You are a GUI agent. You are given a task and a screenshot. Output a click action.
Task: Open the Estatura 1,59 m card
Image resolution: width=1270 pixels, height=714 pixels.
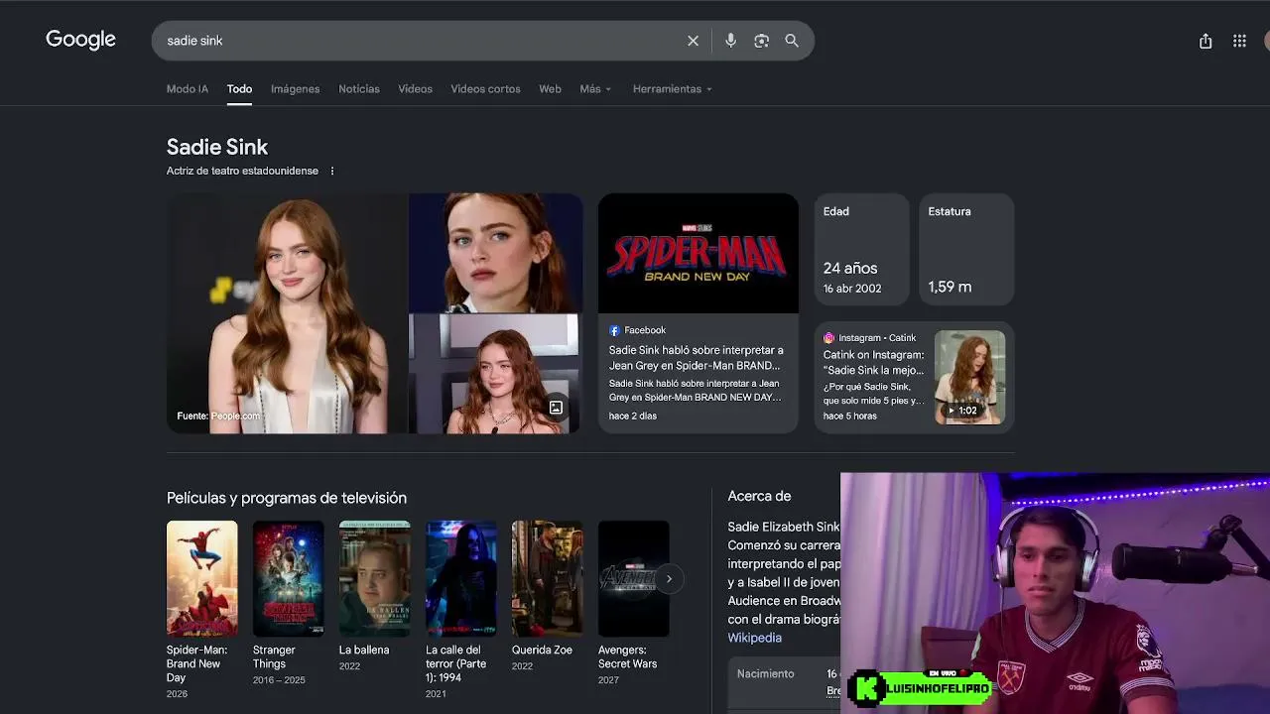pos(966,249)
